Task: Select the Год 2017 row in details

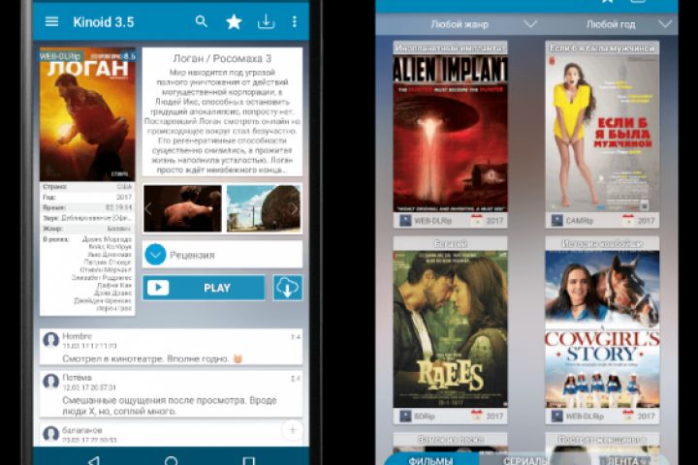Action: pos(87,197)
